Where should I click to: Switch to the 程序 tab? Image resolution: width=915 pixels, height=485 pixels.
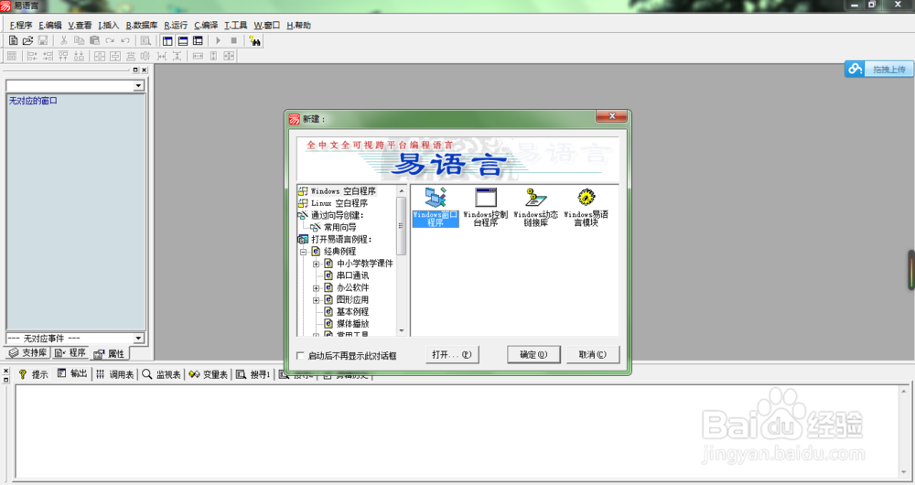pyautogui.click(x=70, y=353)
